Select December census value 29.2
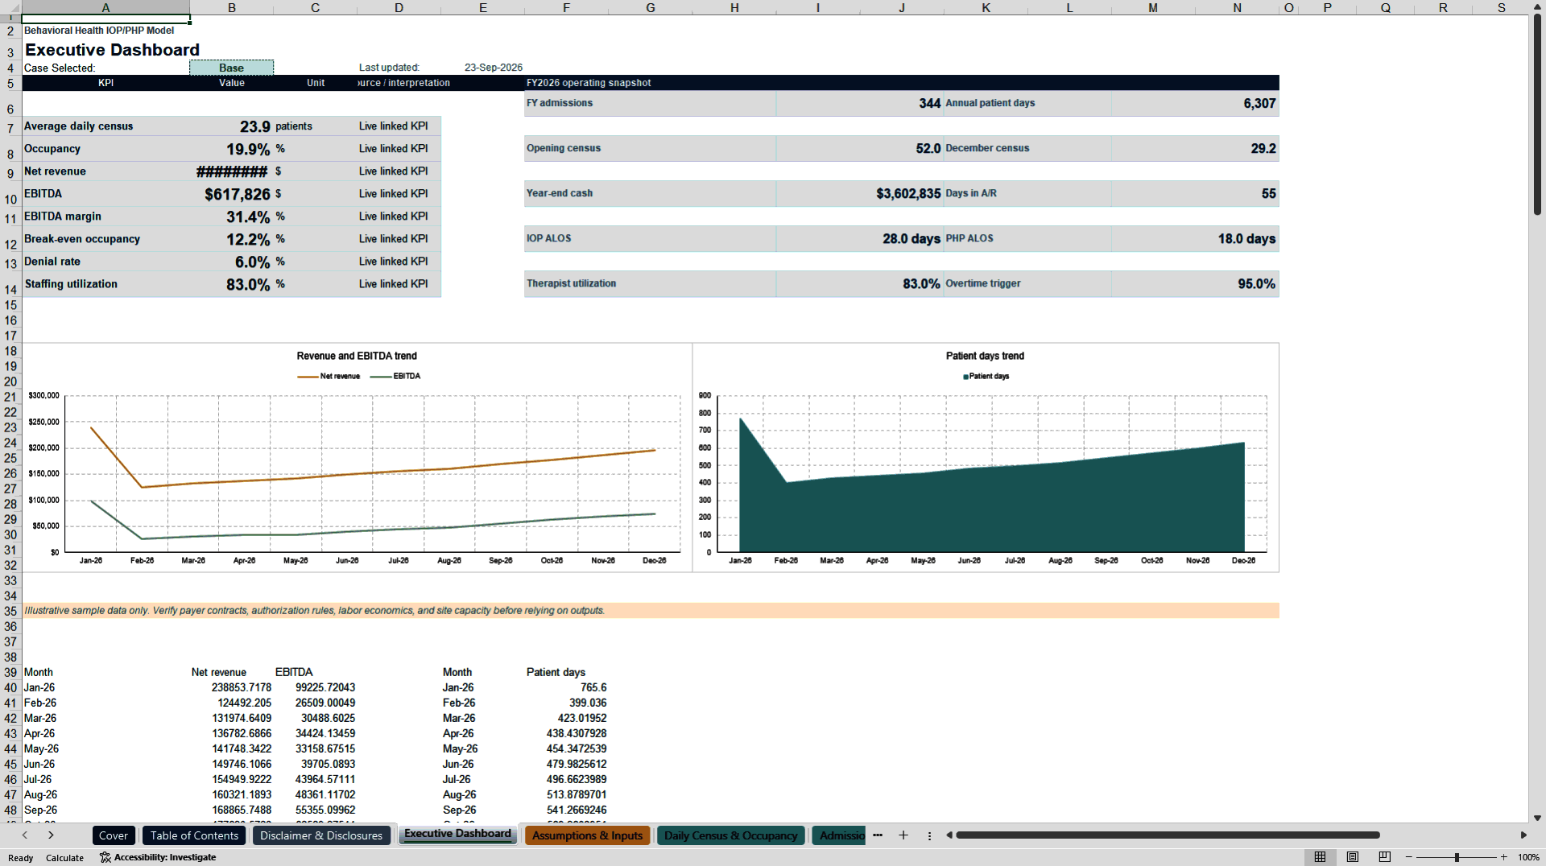This screenshot has height=866, width=1546. coord(1195,148)
